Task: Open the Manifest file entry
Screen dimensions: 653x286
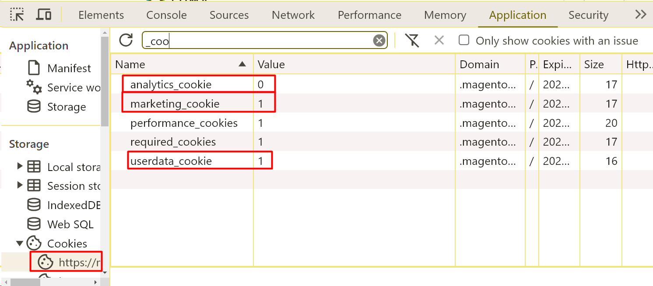Action: pos(69,68)
